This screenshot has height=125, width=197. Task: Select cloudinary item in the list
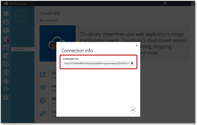[x=23, y=49]
